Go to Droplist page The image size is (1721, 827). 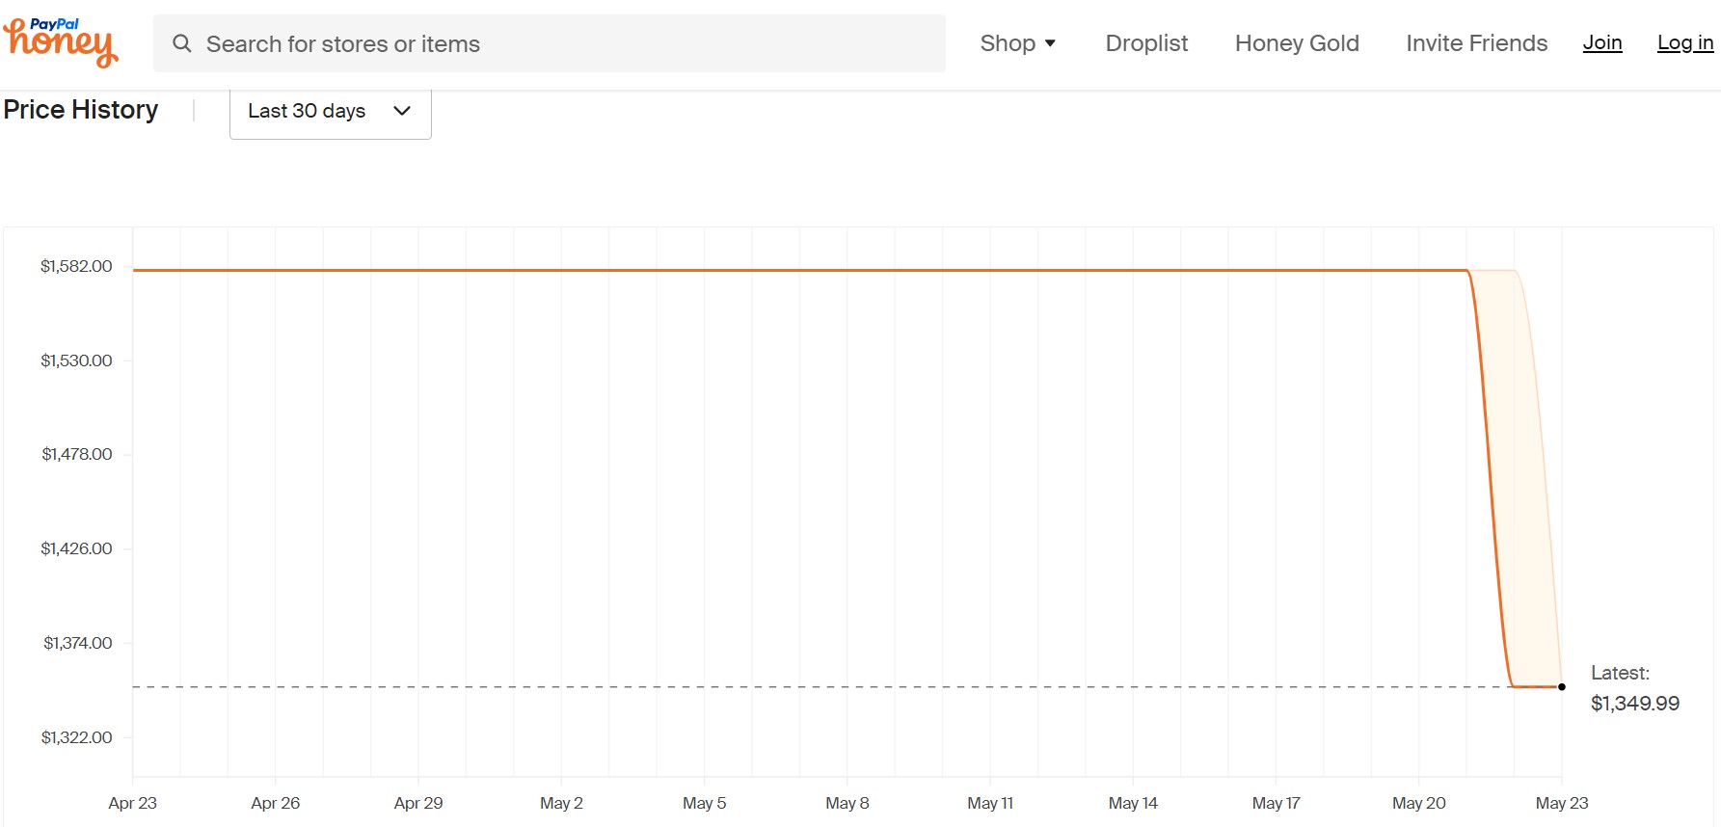pyautogui.click(x=1146, y=43)
